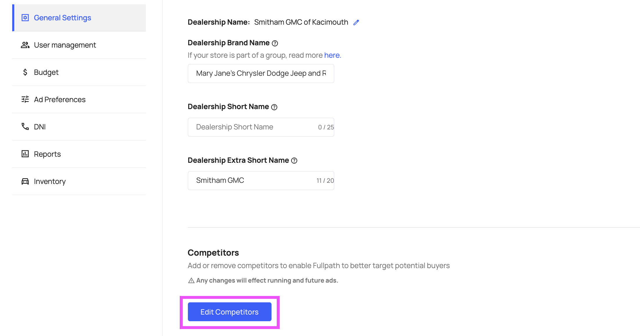Viewport: 640px width, 336px height.
Task: Go to the Budget settings
Action: click(46, 72)
